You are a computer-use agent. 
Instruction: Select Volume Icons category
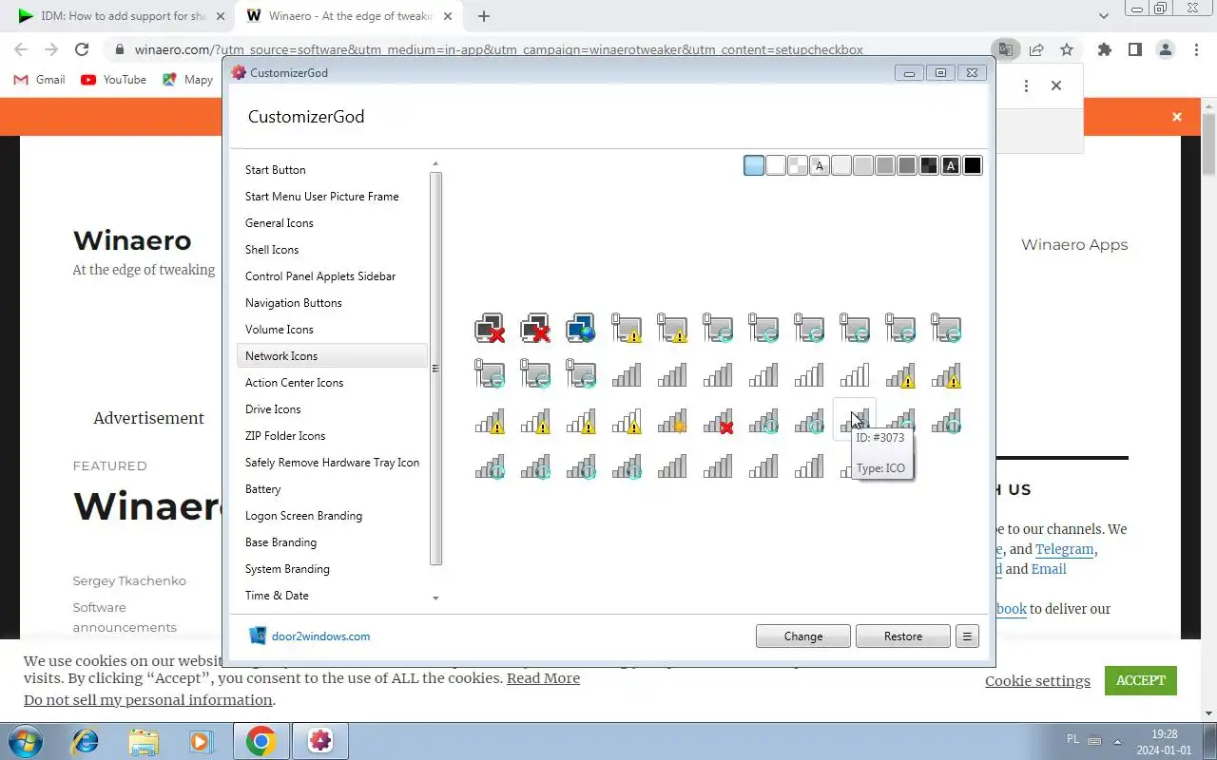pyautogui.click(x=332, y=330)
